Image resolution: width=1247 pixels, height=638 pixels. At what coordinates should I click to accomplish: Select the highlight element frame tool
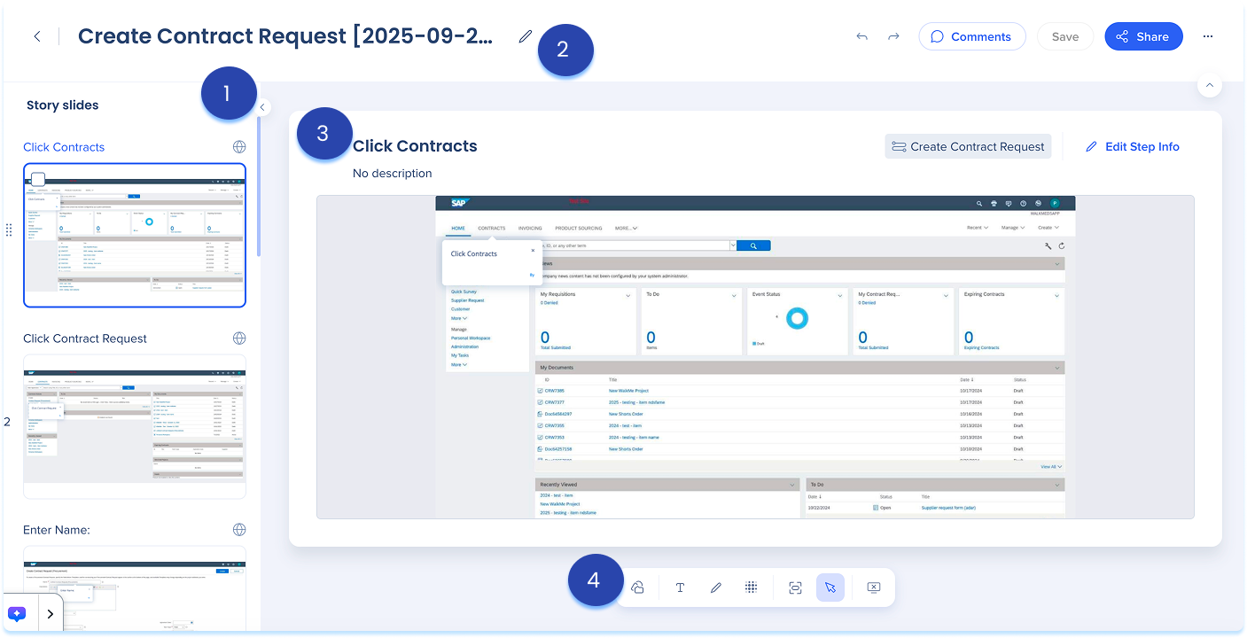tap(795, 587)
